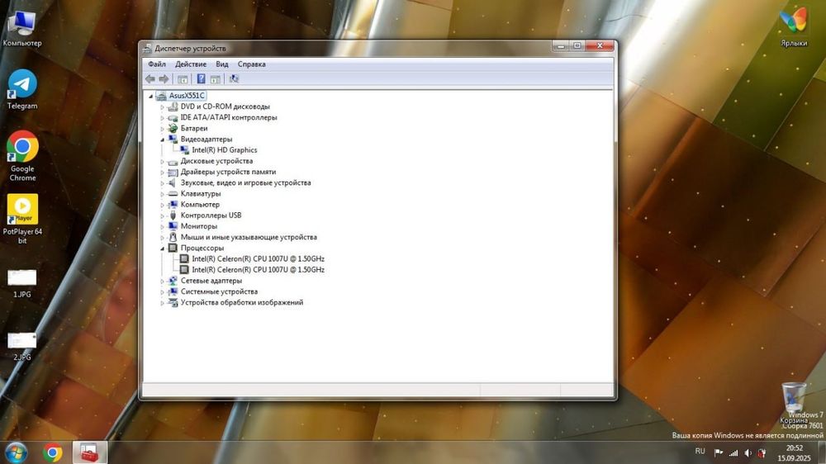The image size is (826, 464).
Task: Click the RU language indicator
Action: [700, 452]
